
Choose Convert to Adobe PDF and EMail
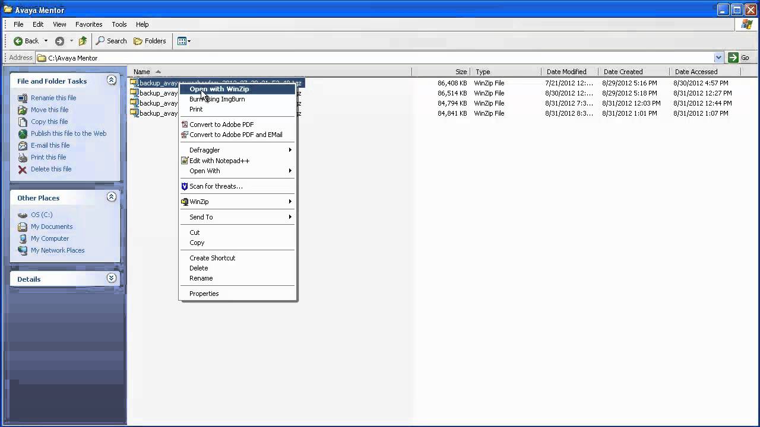[x=237, y=135]
